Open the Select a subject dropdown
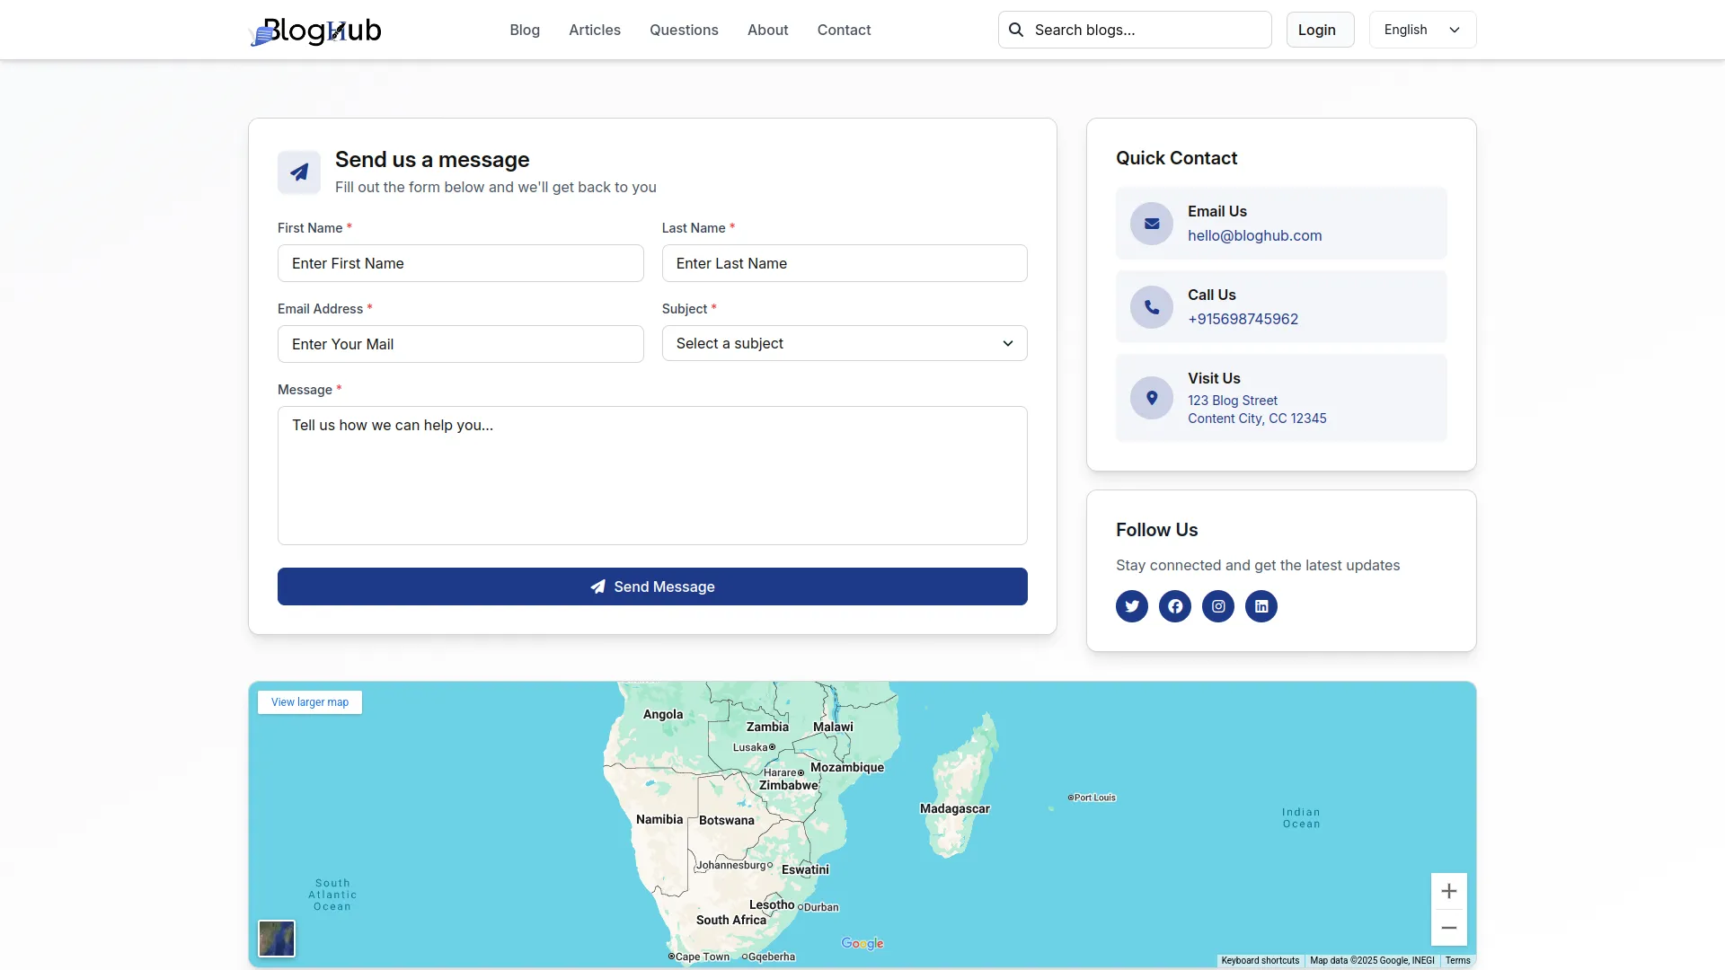The image size is (1725, 970). (844, 343)
